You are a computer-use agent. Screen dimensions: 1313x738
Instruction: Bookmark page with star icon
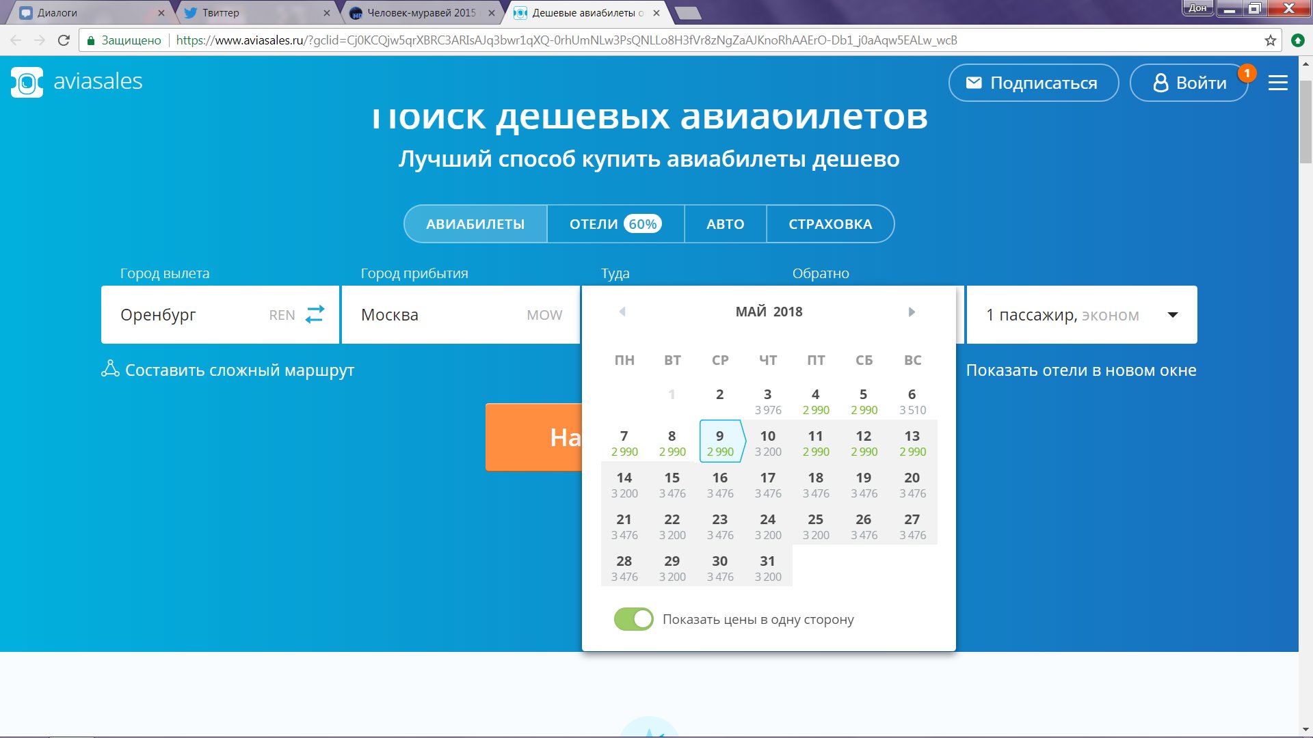[1270, 40]
